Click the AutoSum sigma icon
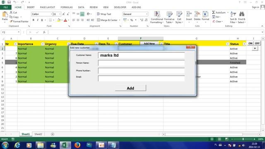The height and width of the screenshot is (149, 265). [214, 12]
